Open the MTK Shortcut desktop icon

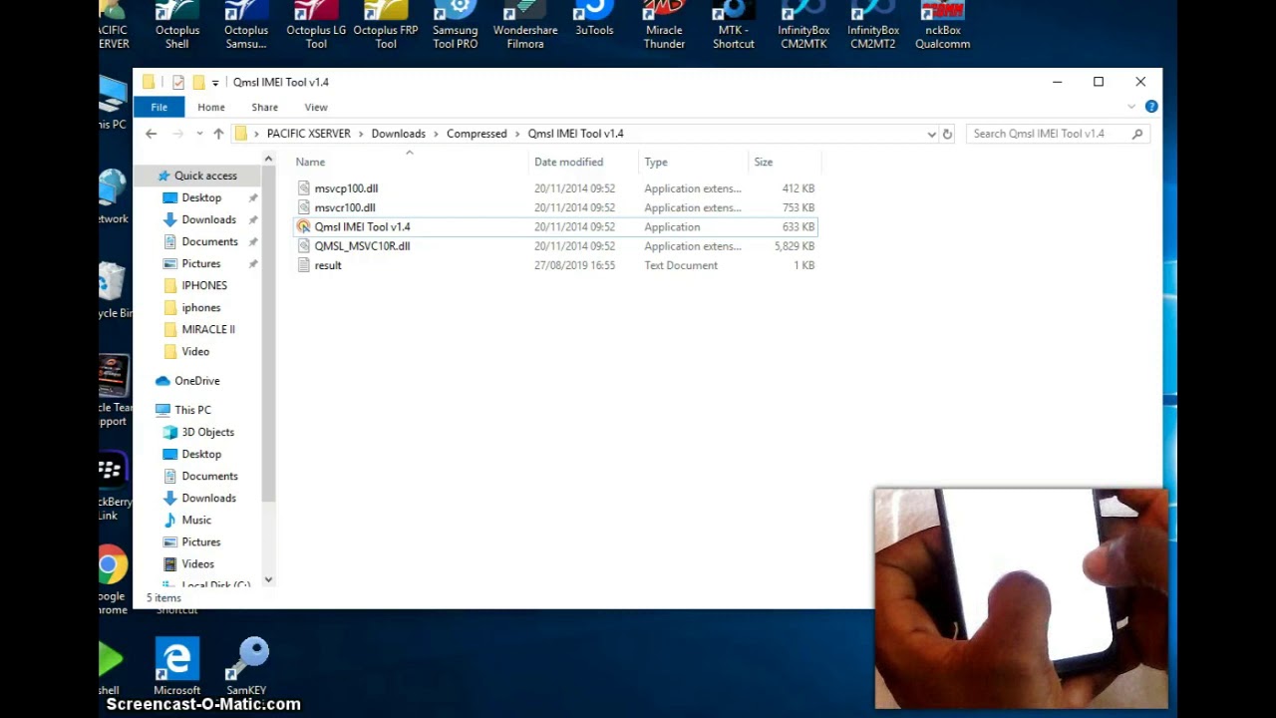tap(734, 26)
